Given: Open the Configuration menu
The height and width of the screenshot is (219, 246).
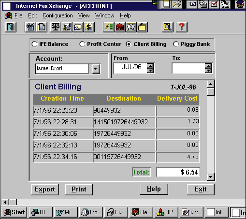Looking at the screenshot, I should click(58, 15).
